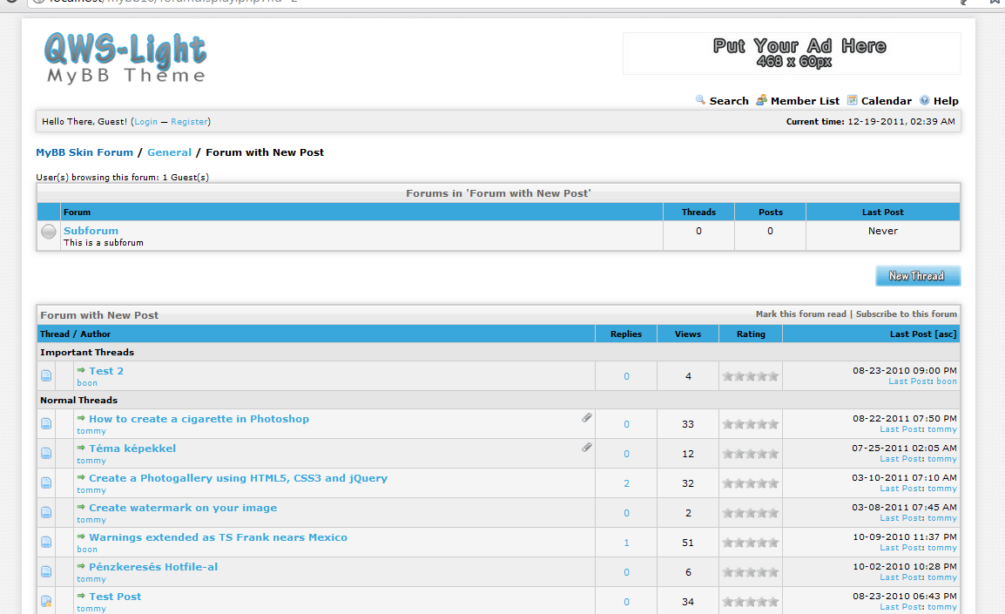This screenshot has width=1005, height=614.
Task: Click paperclip icon on Téma képekkel thread
Action: (x=587, y=448)
